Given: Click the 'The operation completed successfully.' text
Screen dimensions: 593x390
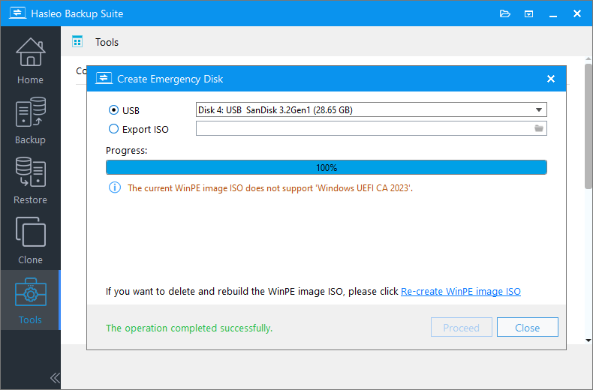Looking at the screenshot, I should coord(189,328).
